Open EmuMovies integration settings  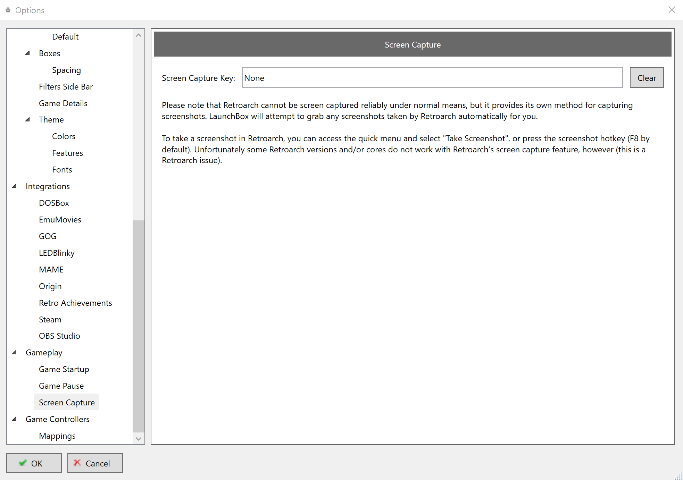click(60, 220)
